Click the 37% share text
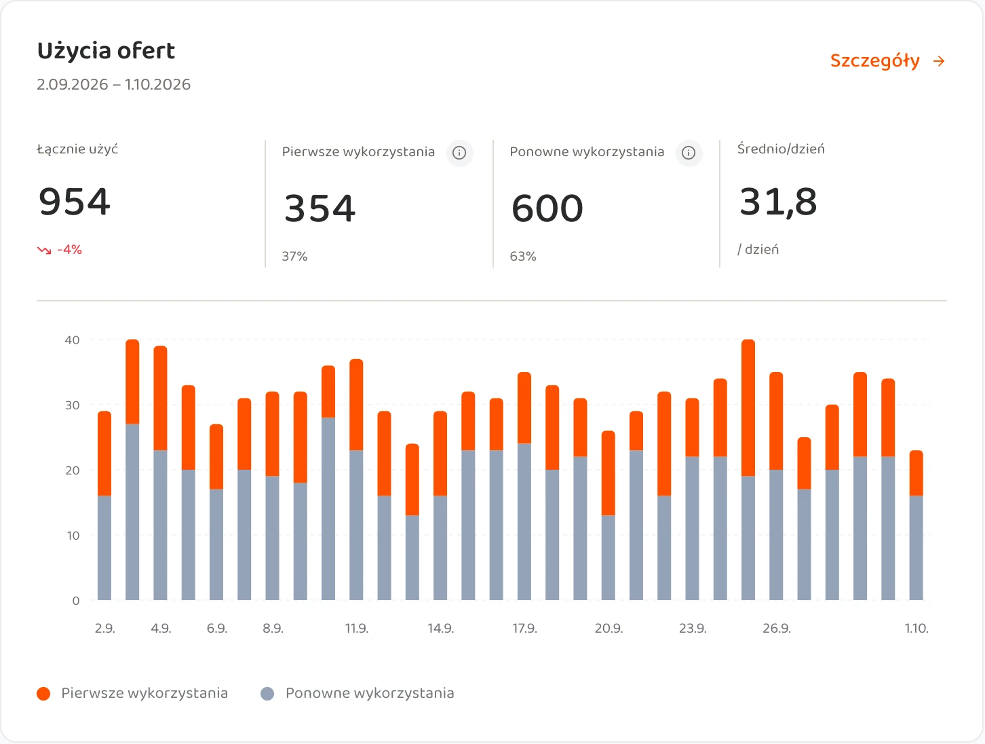Viewport: 985px width, 744px height. 294,257
